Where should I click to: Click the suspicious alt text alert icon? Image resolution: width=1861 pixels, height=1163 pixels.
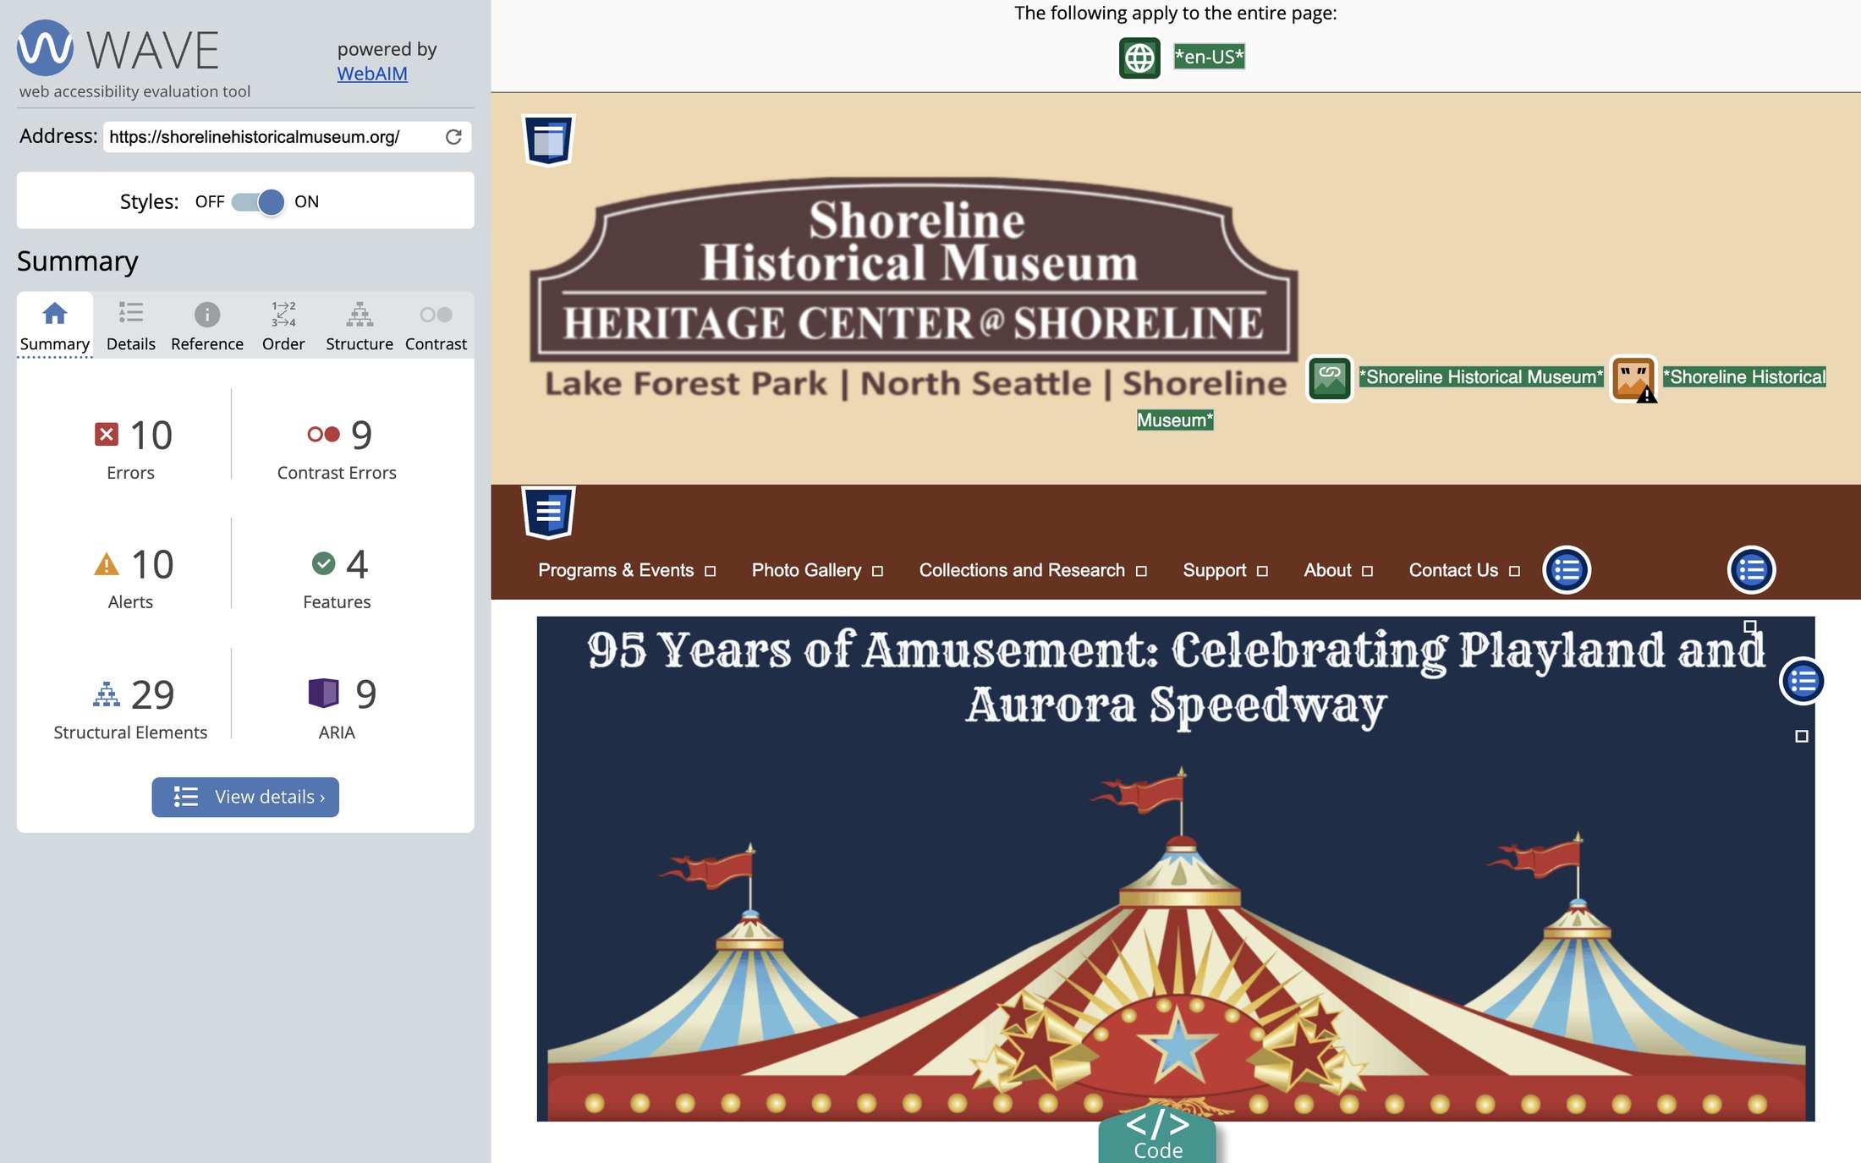pyautogui.click(x=1633, y=378)
